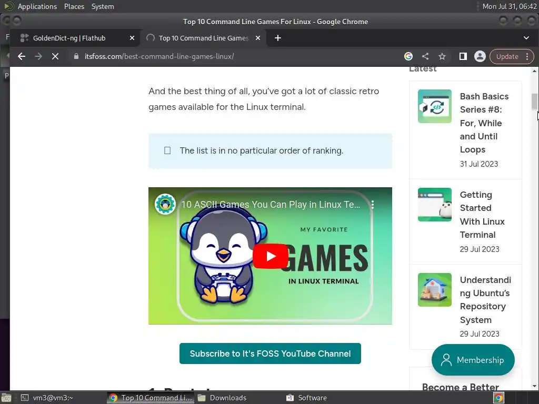Switch to Software window in taskbar
The width and height of the screenshot is (539, 404).
coord(307,398)
